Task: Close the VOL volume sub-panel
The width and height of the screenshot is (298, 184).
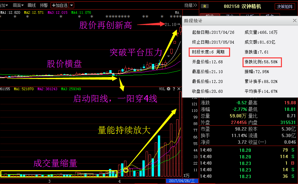Action: [179, 89]
